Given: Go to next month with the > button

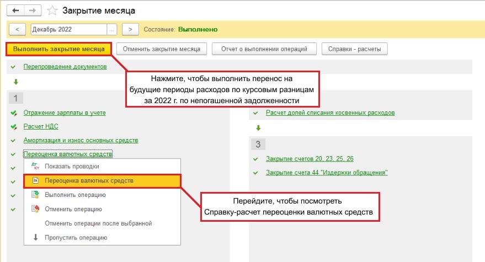Looking at the screenshot, I should 130,29.
